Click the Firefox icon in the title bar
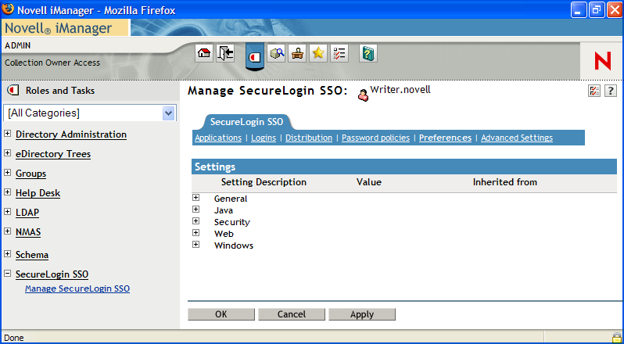The width and height of the screenshot is (624, 344). 8,9
